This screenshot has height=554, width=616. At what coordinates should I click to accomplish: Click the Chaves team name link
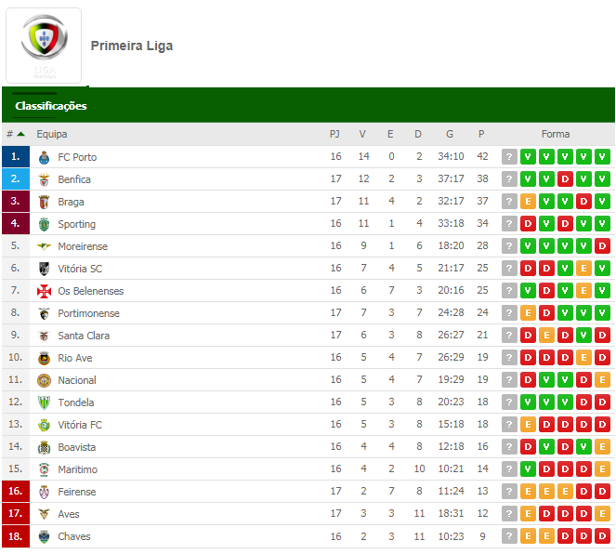point(74,536)
